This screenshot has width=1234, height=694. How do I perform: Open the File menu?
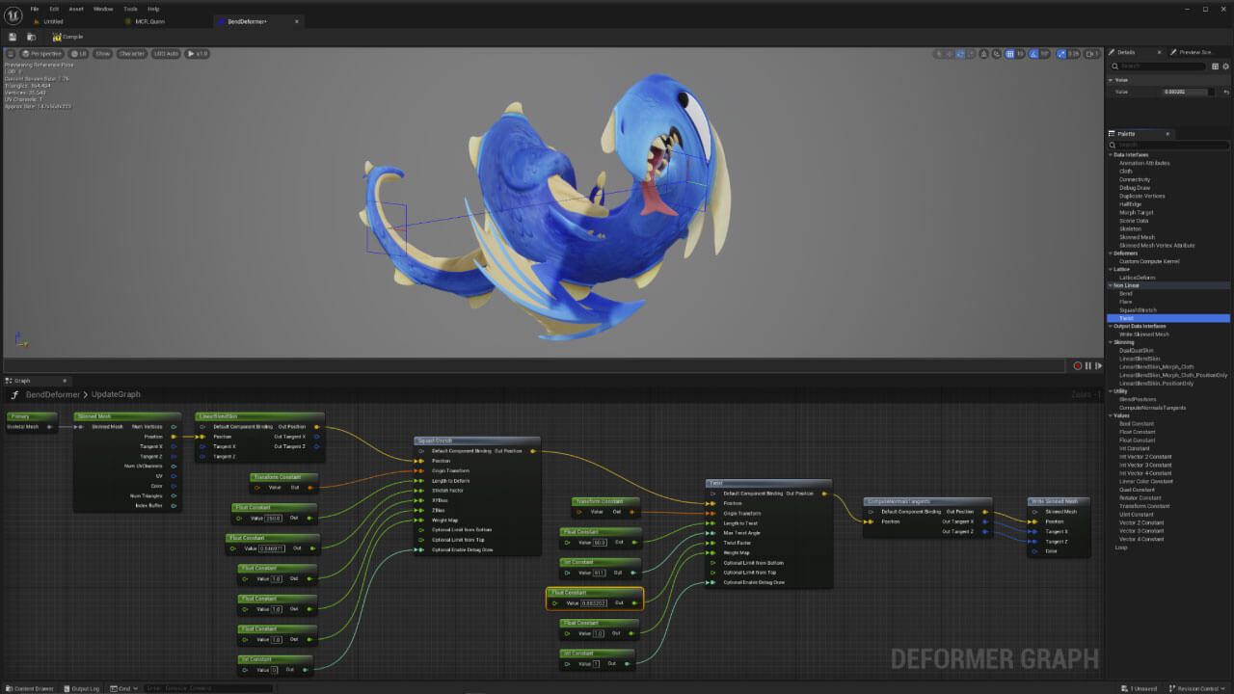[x=35, y=9]
